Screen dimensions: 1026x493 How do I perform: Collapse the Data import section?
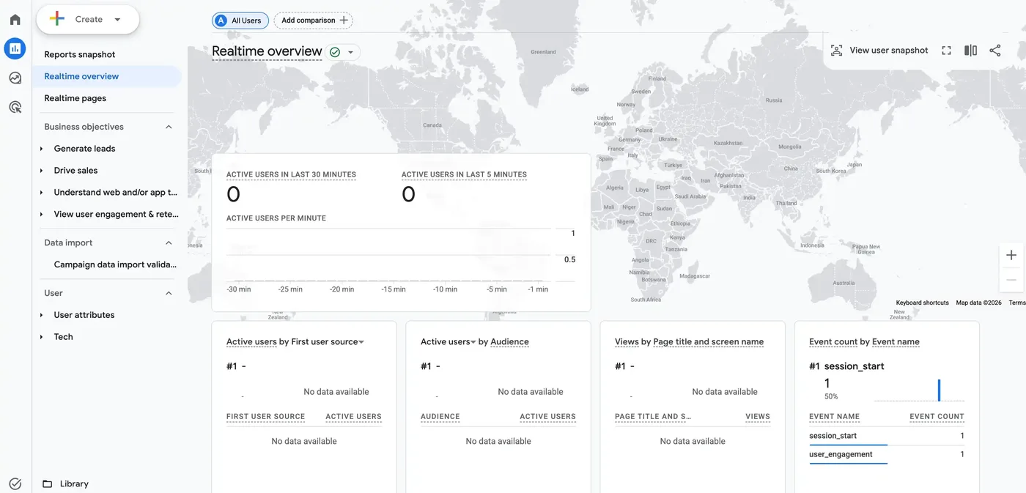pyautogui.click(x=169, y=242)
